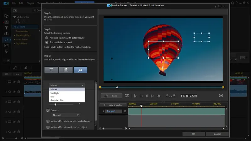Click the add media clip button
Screen dimensions: 251x141
click(x=66, y=70)
